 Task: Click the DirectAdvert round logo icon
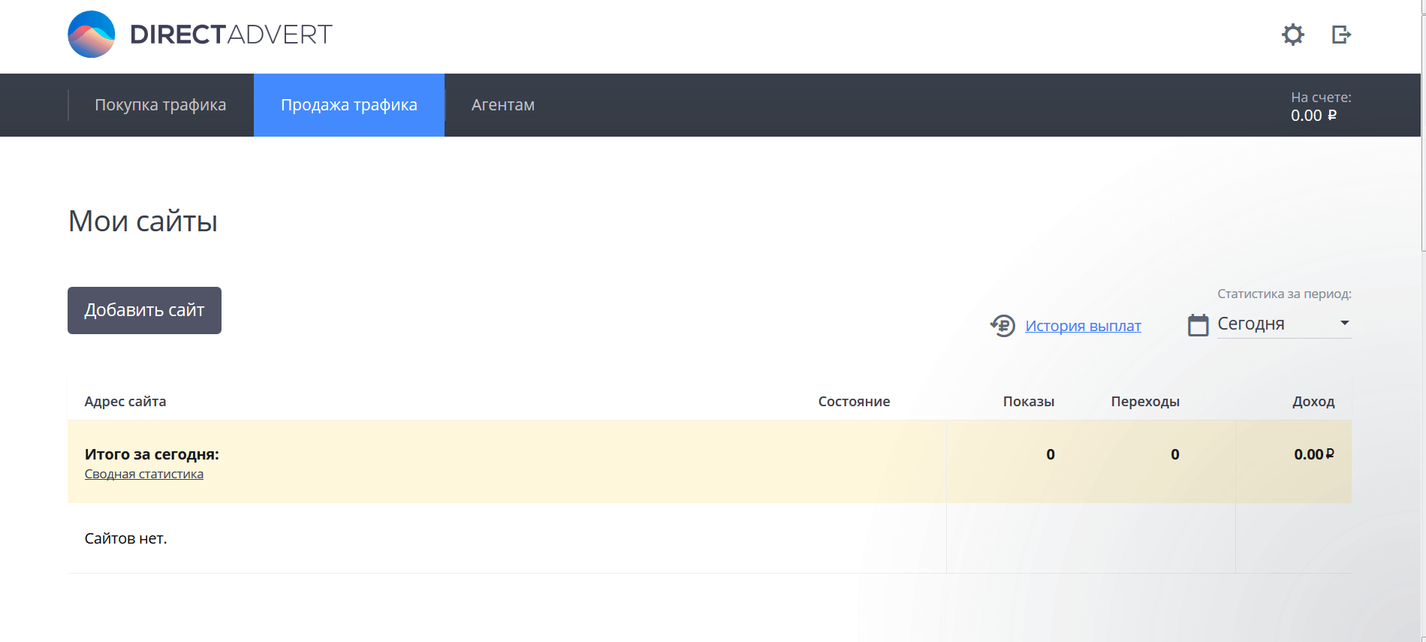92,35
